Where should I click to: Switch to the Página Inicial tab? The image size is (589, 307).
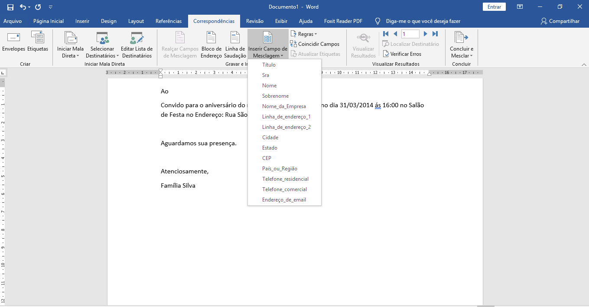49,21
